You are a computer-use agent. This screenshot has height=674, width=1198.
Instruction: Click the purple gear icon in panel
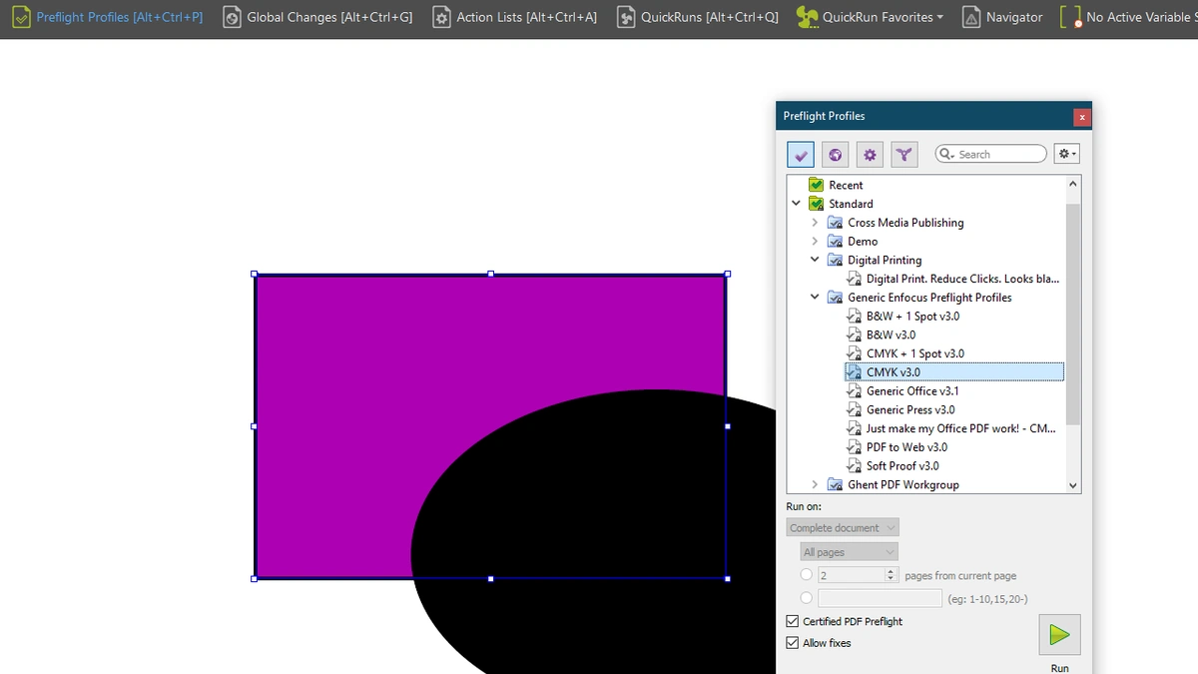coord(870,155)
